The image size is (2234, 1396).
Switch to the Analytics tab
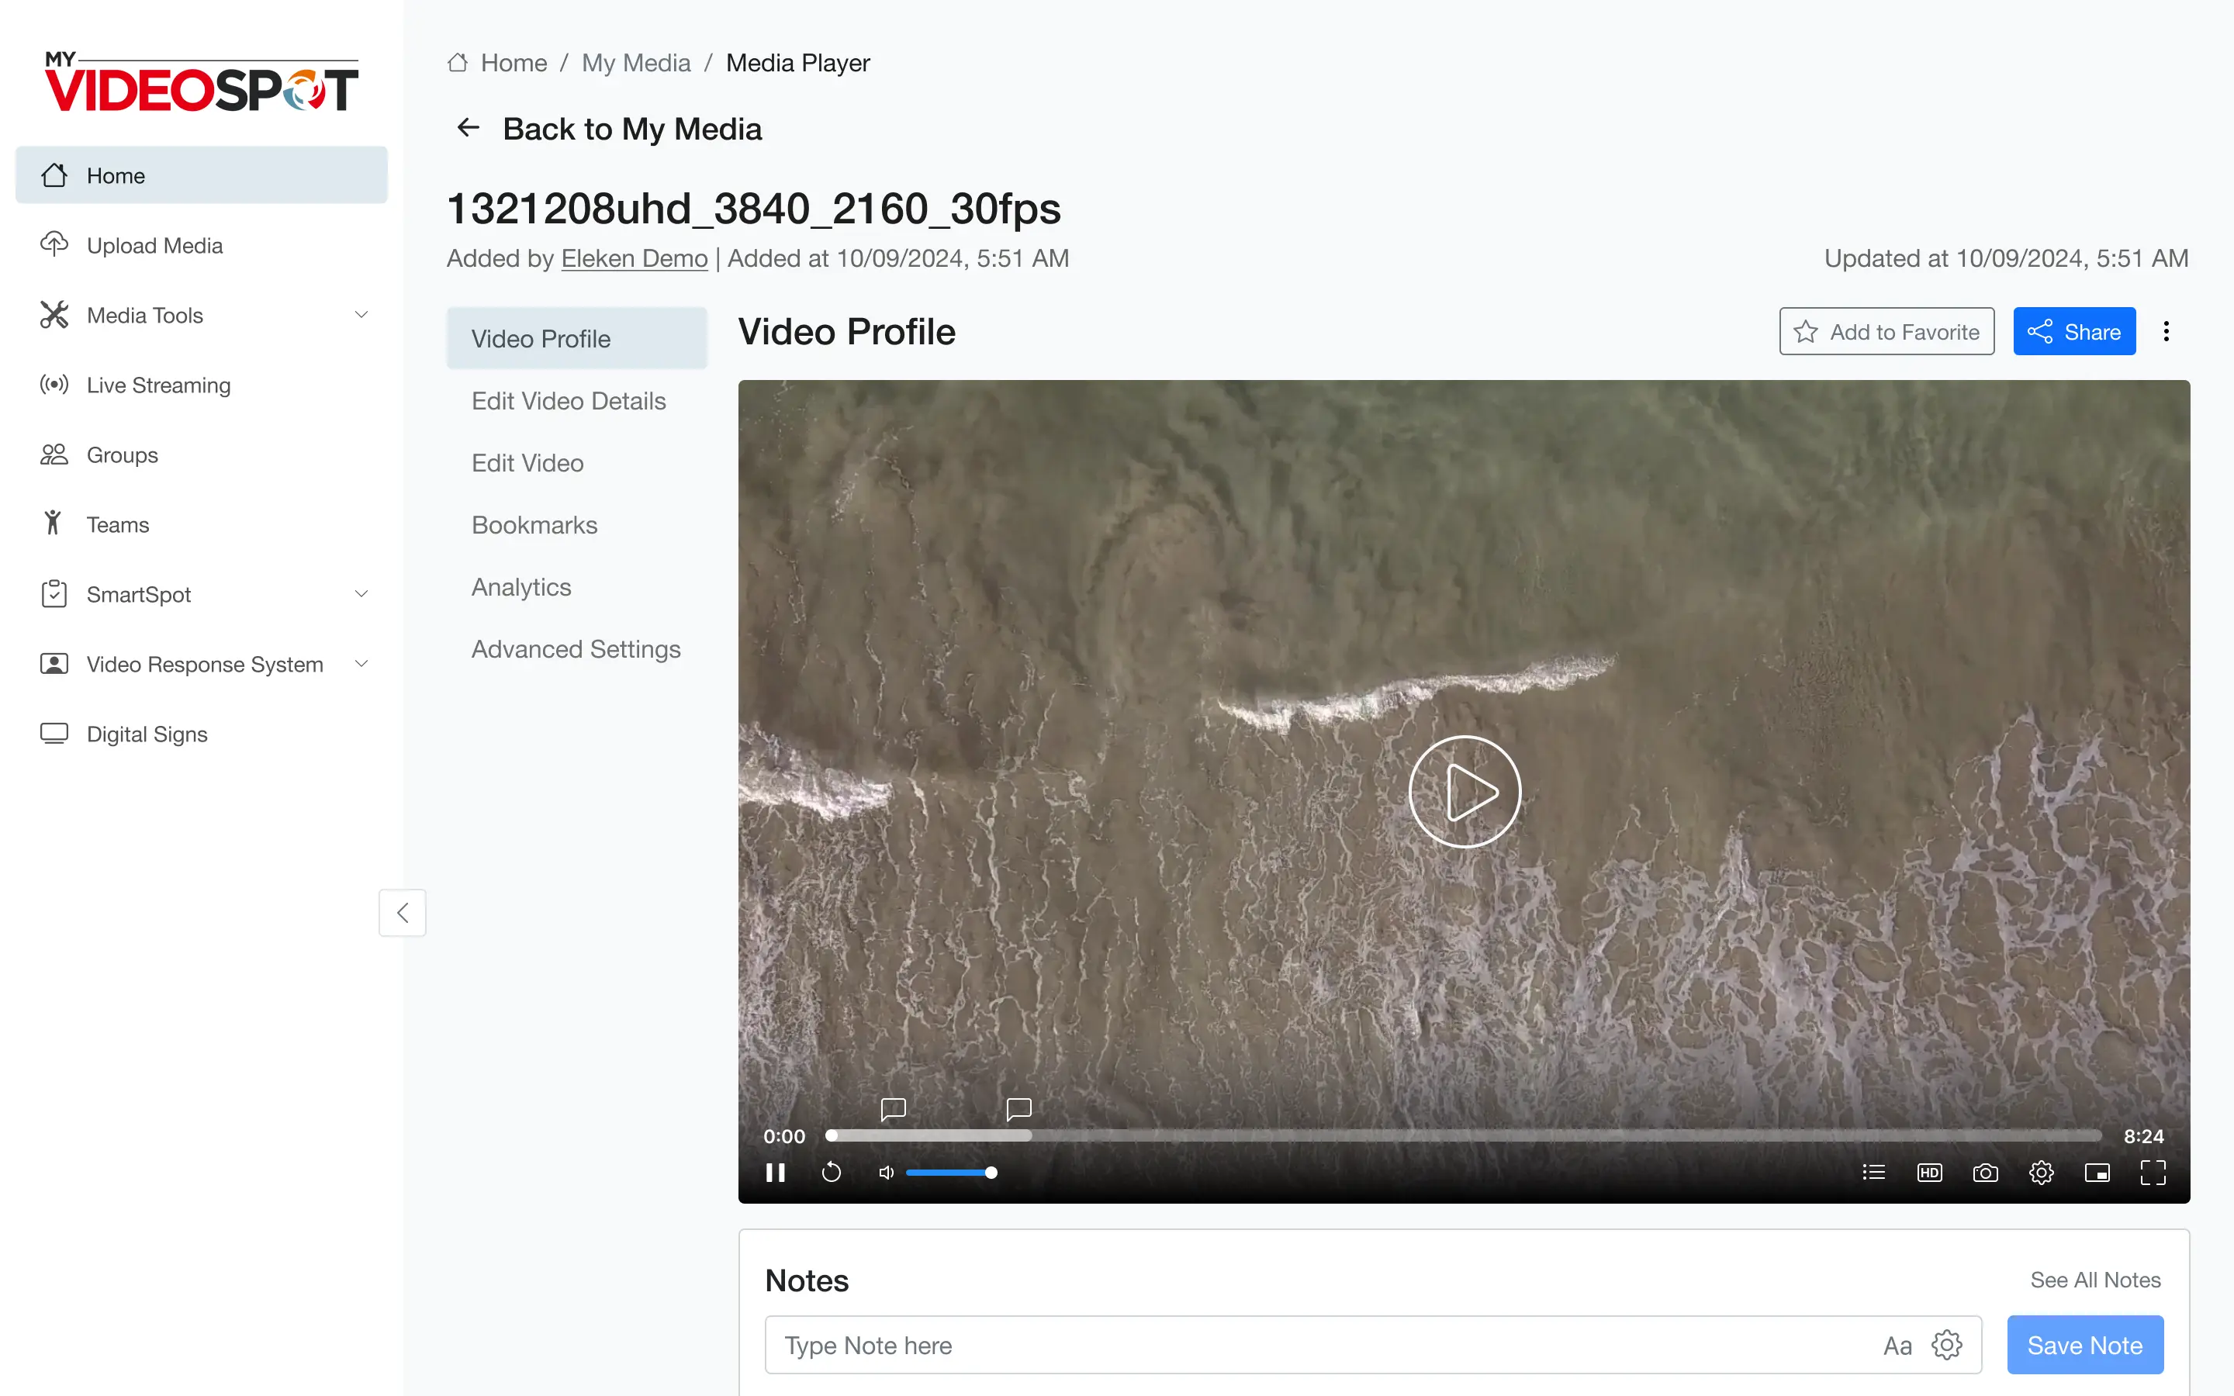pos(520,586)
